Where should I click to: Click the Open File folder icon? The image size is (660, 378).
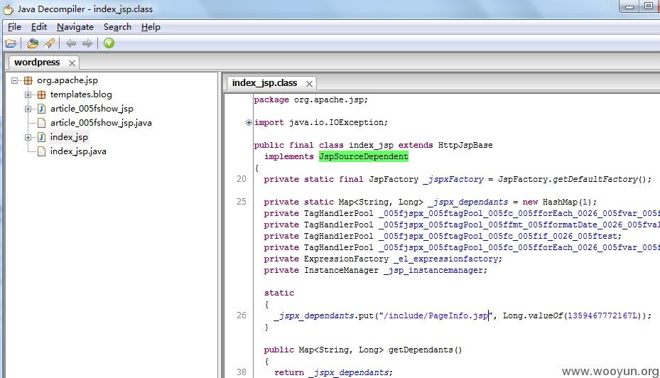[x=11, y=43]
